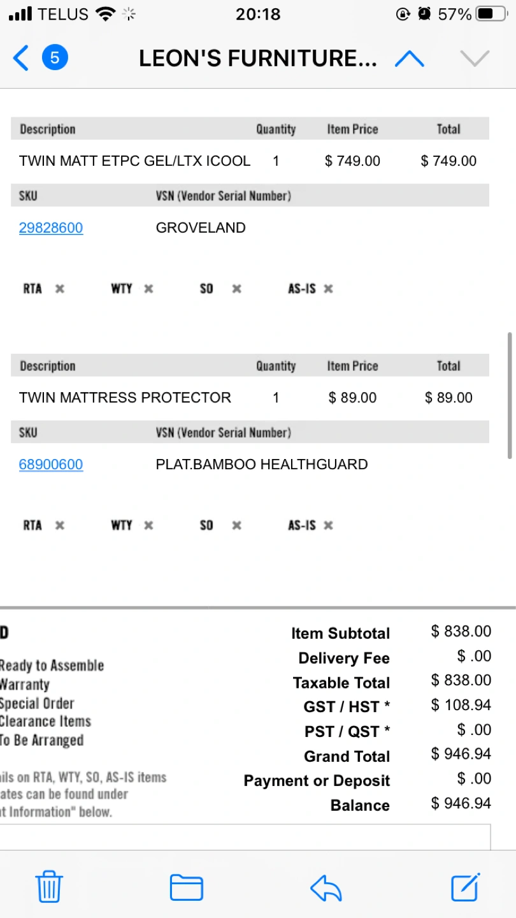Tap the vertical scrollbar on the right
Image resolution: width=516 pixels, height=918 pixels.
(510, 395)
